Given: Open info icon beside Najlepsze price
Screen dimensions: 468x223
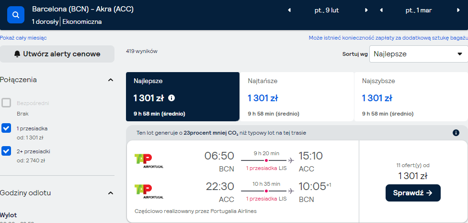Looking at the screenshot, I should click(x=171, y=98).
